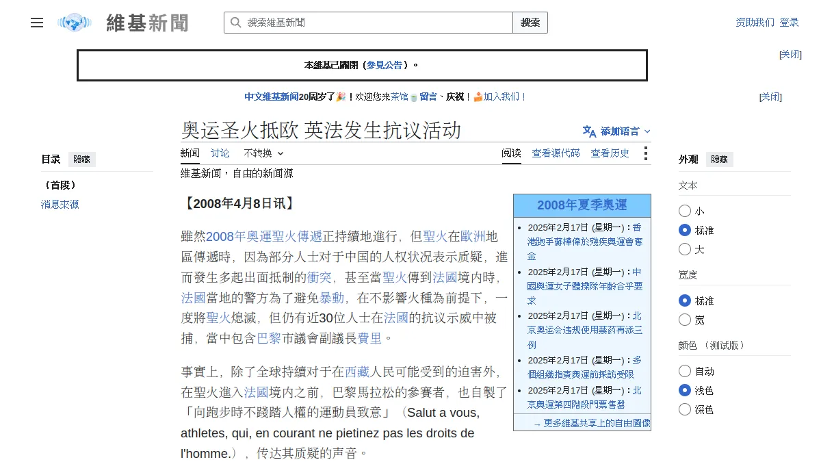Select wide width 宽
This screenshot has height=462, width=821.
[685, 320]
